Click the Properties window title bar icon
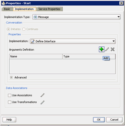This screenshot has height=126, width=125. click(4, 3)
